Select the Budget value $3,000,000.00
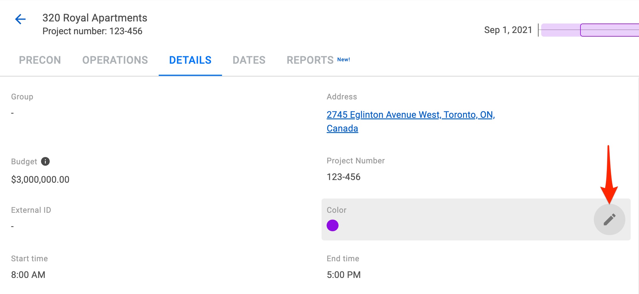 tap(40, 179)
